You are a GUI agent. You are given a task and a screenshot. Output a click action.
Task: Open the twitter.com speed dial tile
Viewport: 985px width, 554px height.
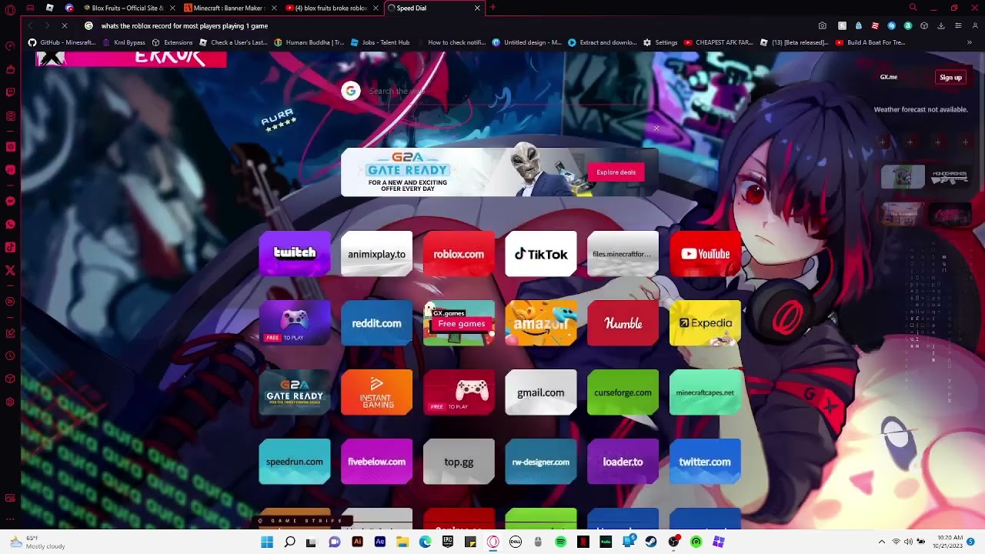point(705,462)
